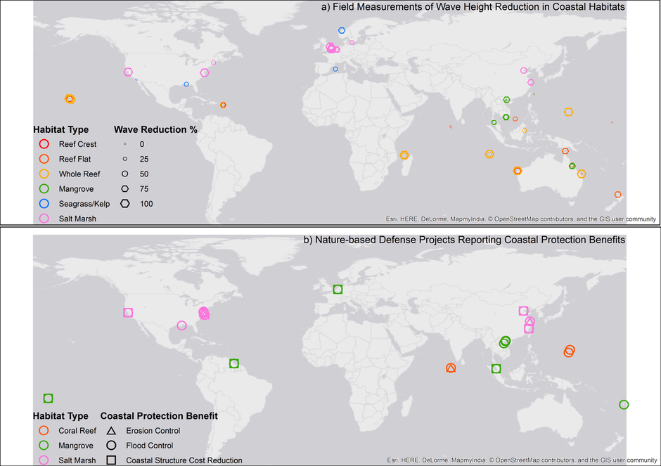Click the green mangrove square in northern South America

tap(234, 363)
